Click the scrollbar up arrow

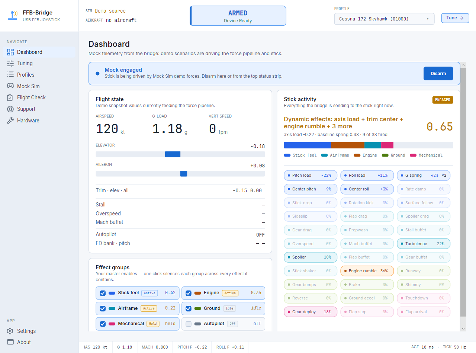(463, 65)
